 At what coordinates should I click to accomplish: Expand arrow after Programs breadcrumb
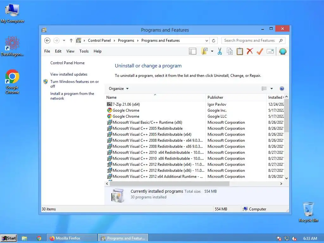(138, 41)
